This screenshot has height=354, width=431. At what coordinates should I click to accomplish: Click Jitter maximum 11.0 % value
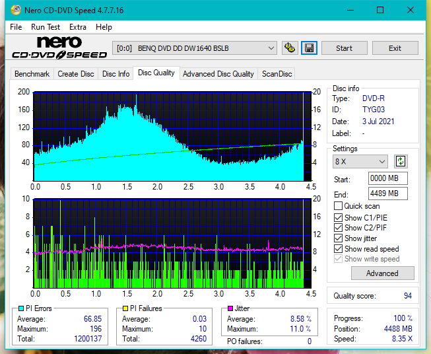pos(301,329)
